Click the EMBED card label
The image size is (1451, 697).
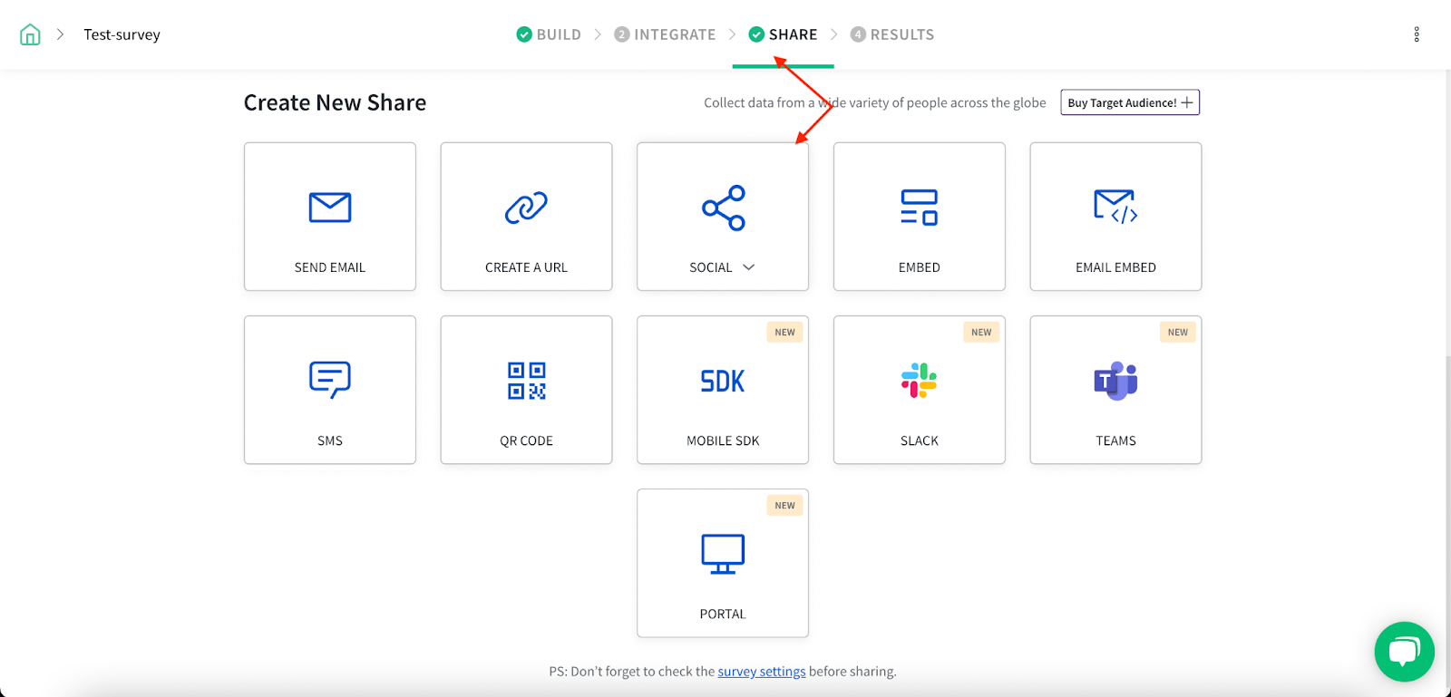pos(920,267)
